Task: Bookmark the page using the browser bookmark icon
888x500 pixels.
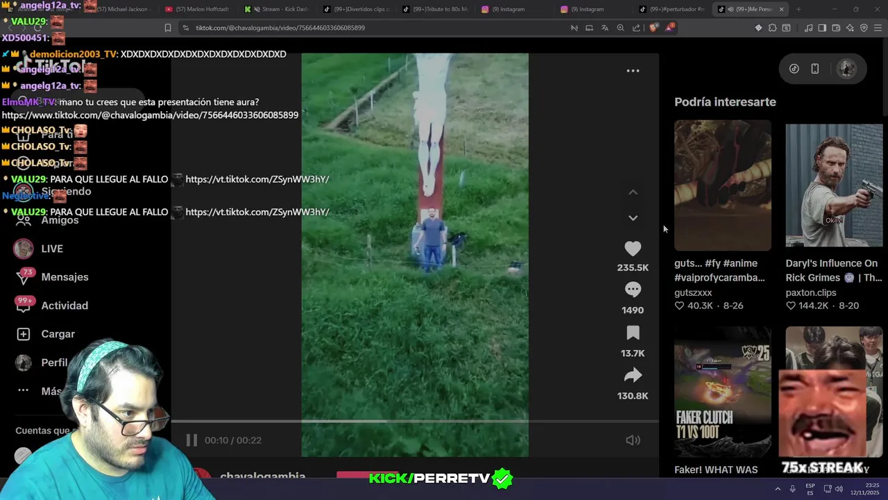Action: click(168, 28)
